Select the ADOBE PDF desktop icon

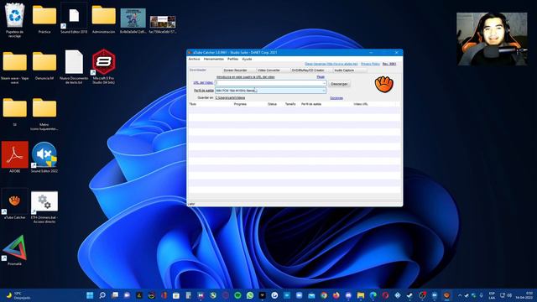(15, 157)
